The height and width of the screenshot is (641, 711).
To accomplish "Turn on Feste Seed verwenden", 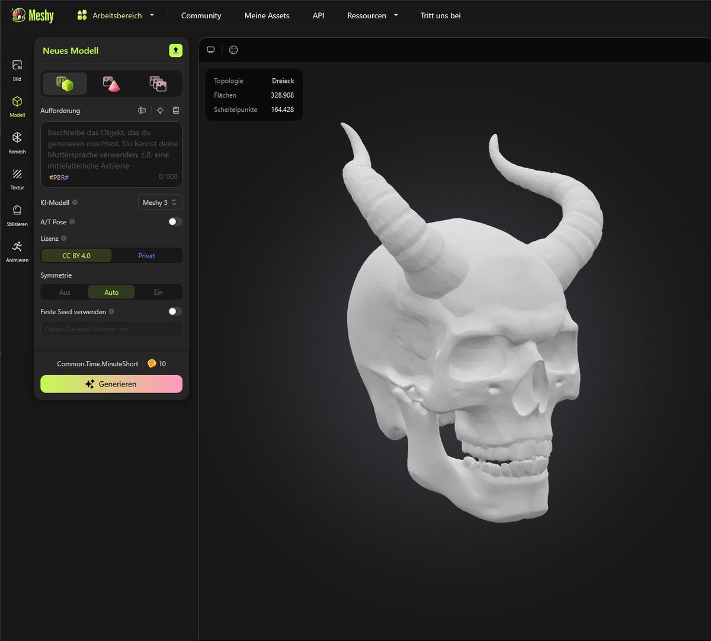I will [x=175, y=311].
